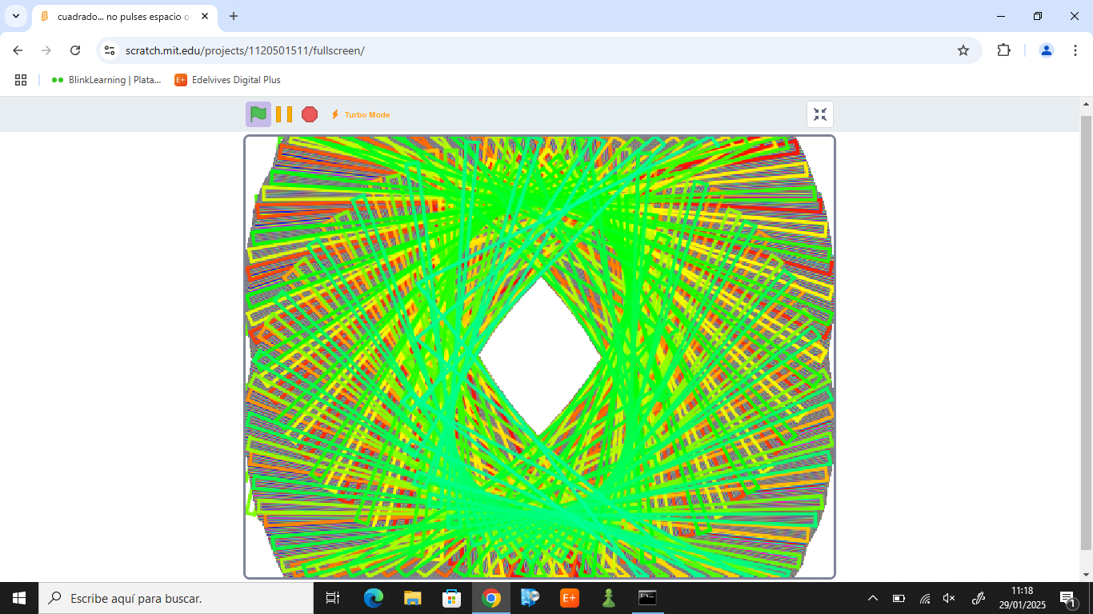View site information next to the URL

click(110, 50)
